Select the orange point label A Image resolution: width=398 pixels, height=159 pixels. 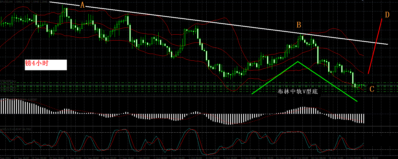click(82, 5)
